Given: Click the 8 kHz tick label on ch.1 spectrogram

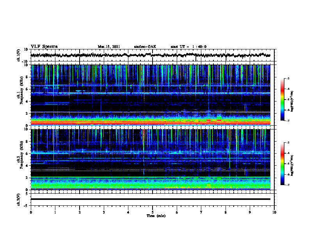Looking at the screenshot, I should click(27, 77).
